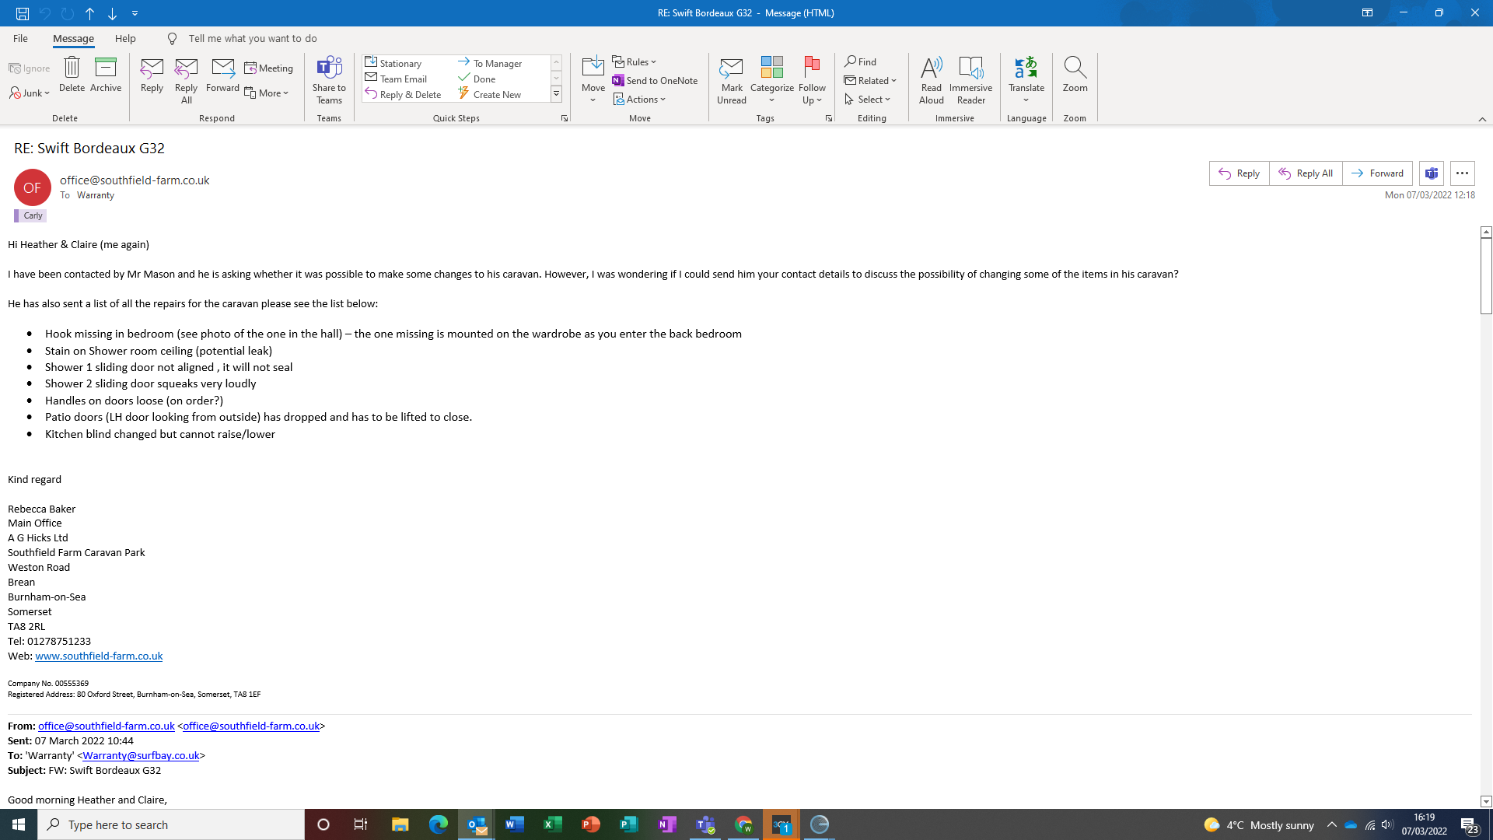Image resolution: width=1493 pixels, height=840 pixels.
Task: Click Share to Teams icon
Action: (x=329, y=79)
